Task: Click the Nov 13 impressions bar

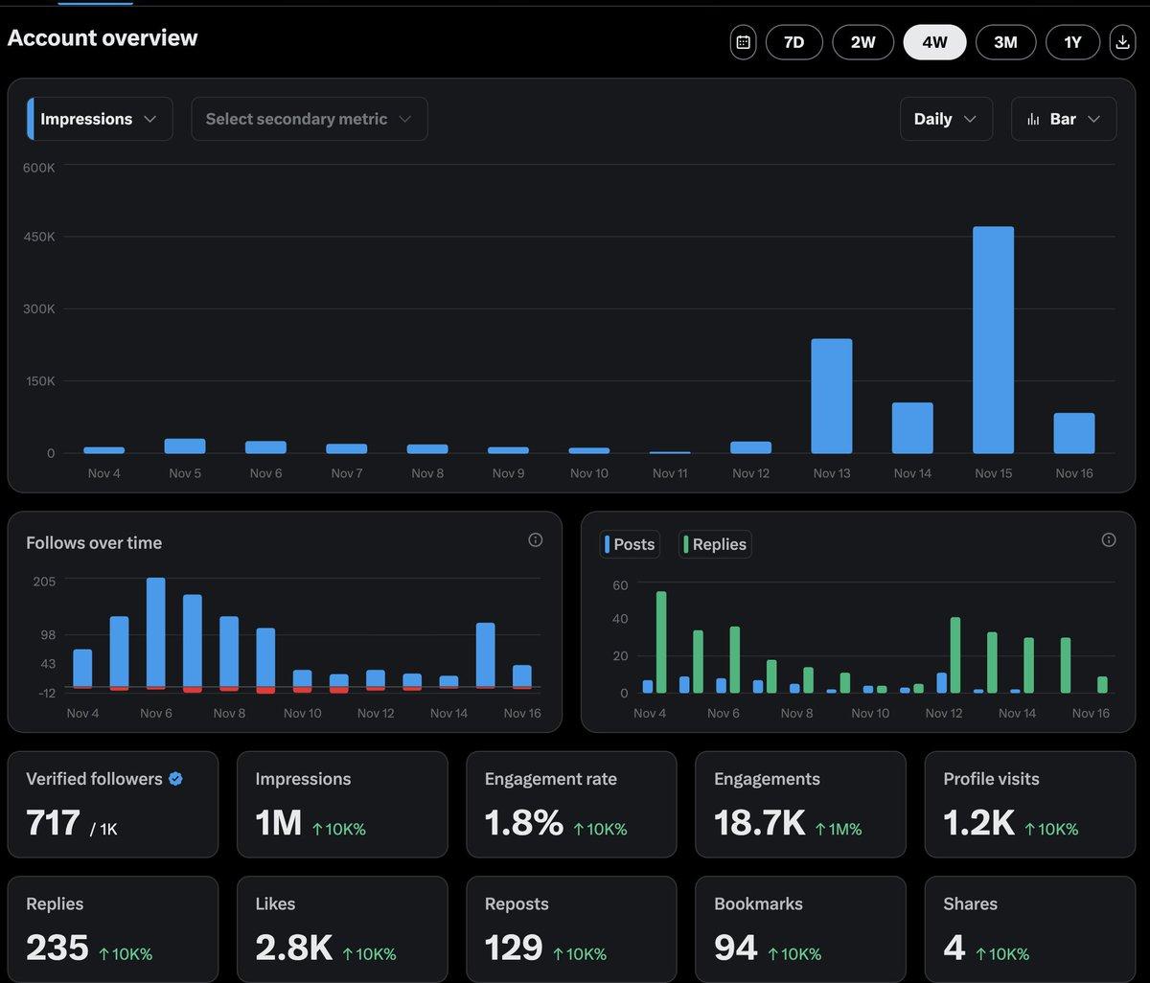Action: tap(832, 396)
